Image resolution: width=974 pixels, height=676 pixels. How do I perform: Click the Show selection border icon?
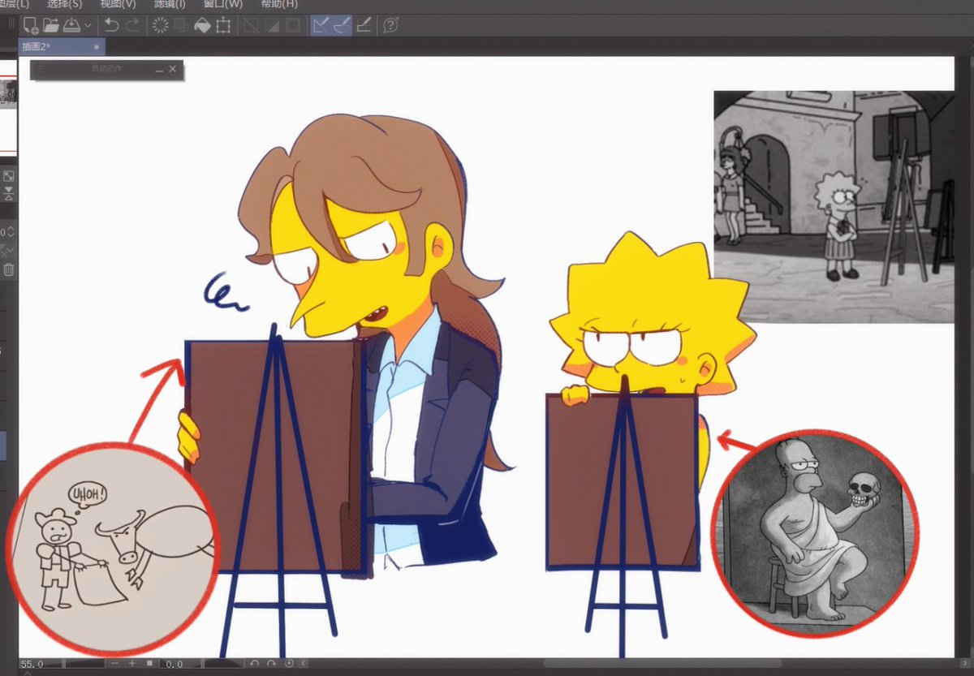(x=292, y=25)
